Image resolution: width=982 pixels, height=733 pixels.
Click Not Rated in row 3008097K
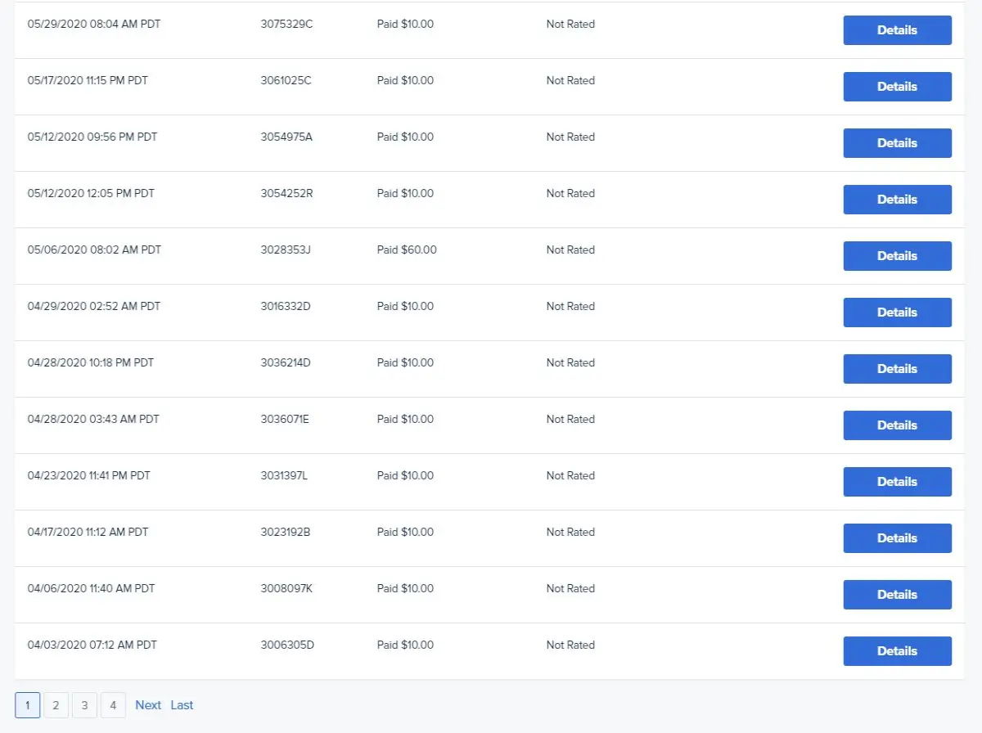click(570, 589)
